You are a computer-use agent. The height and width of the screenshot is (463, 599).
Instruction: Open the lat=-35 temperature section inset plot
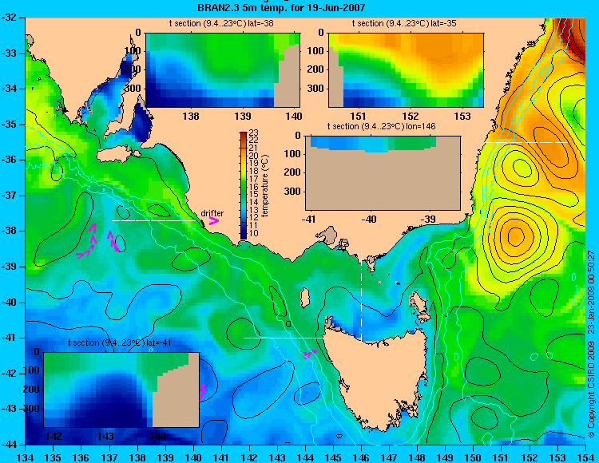tap(406, 70)
